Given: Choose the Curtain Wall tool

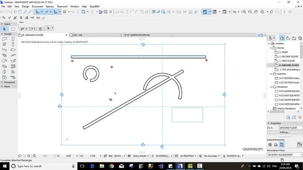Looking at the screenshot, I should [13, 67].
